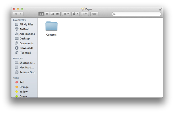Image resolution: width=174 pixels, height=113 pixels.
Task: Switch to list view
Action: tap(47, 14)
